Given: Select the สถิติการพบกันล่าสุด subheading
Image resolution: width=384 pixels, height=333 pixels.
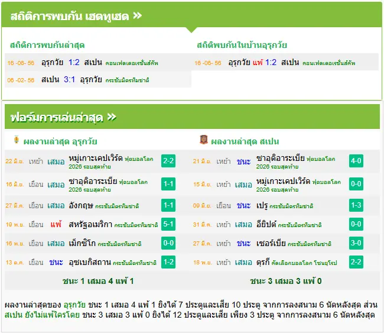Looking at the screenshot, I should 47,45.
